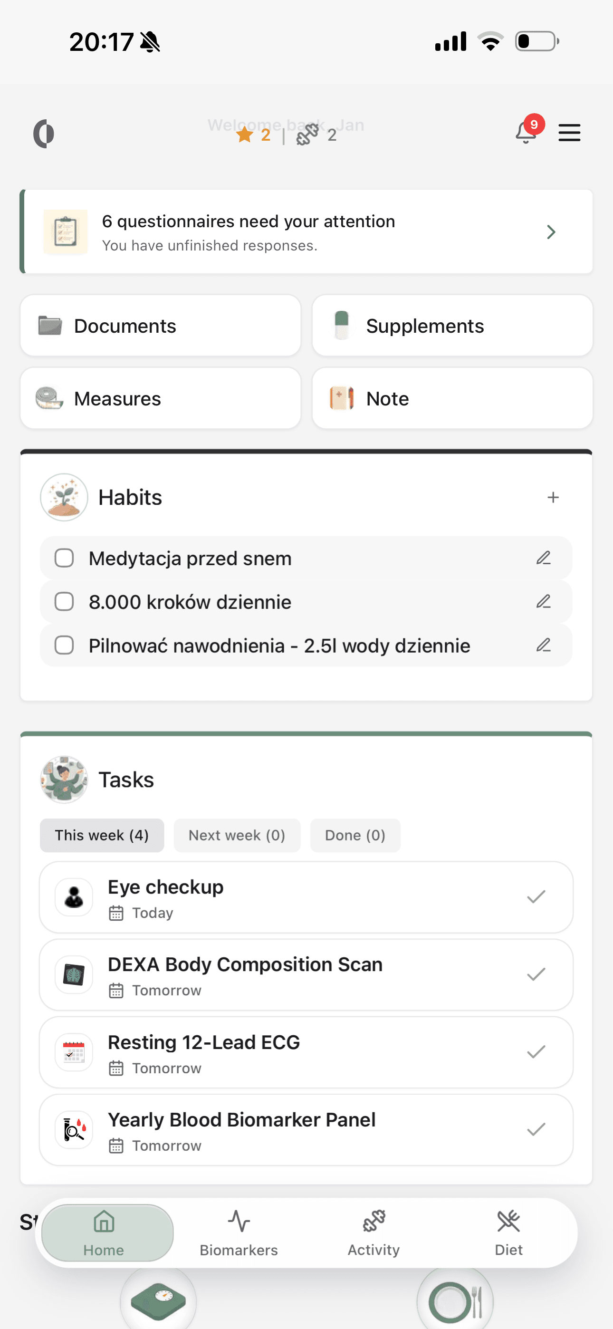Check off 'Medytacja przed snem' habit
The height and width of the screenshot is (1329, 613).
pos(64,558)
